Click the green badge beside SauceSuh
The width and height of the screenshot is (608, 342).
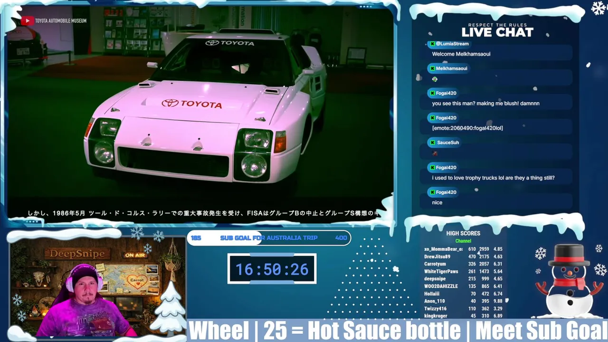(432, 142)
